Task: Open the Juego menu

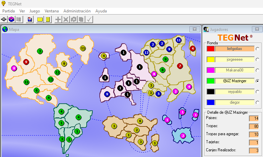Action: pos(35,11)
